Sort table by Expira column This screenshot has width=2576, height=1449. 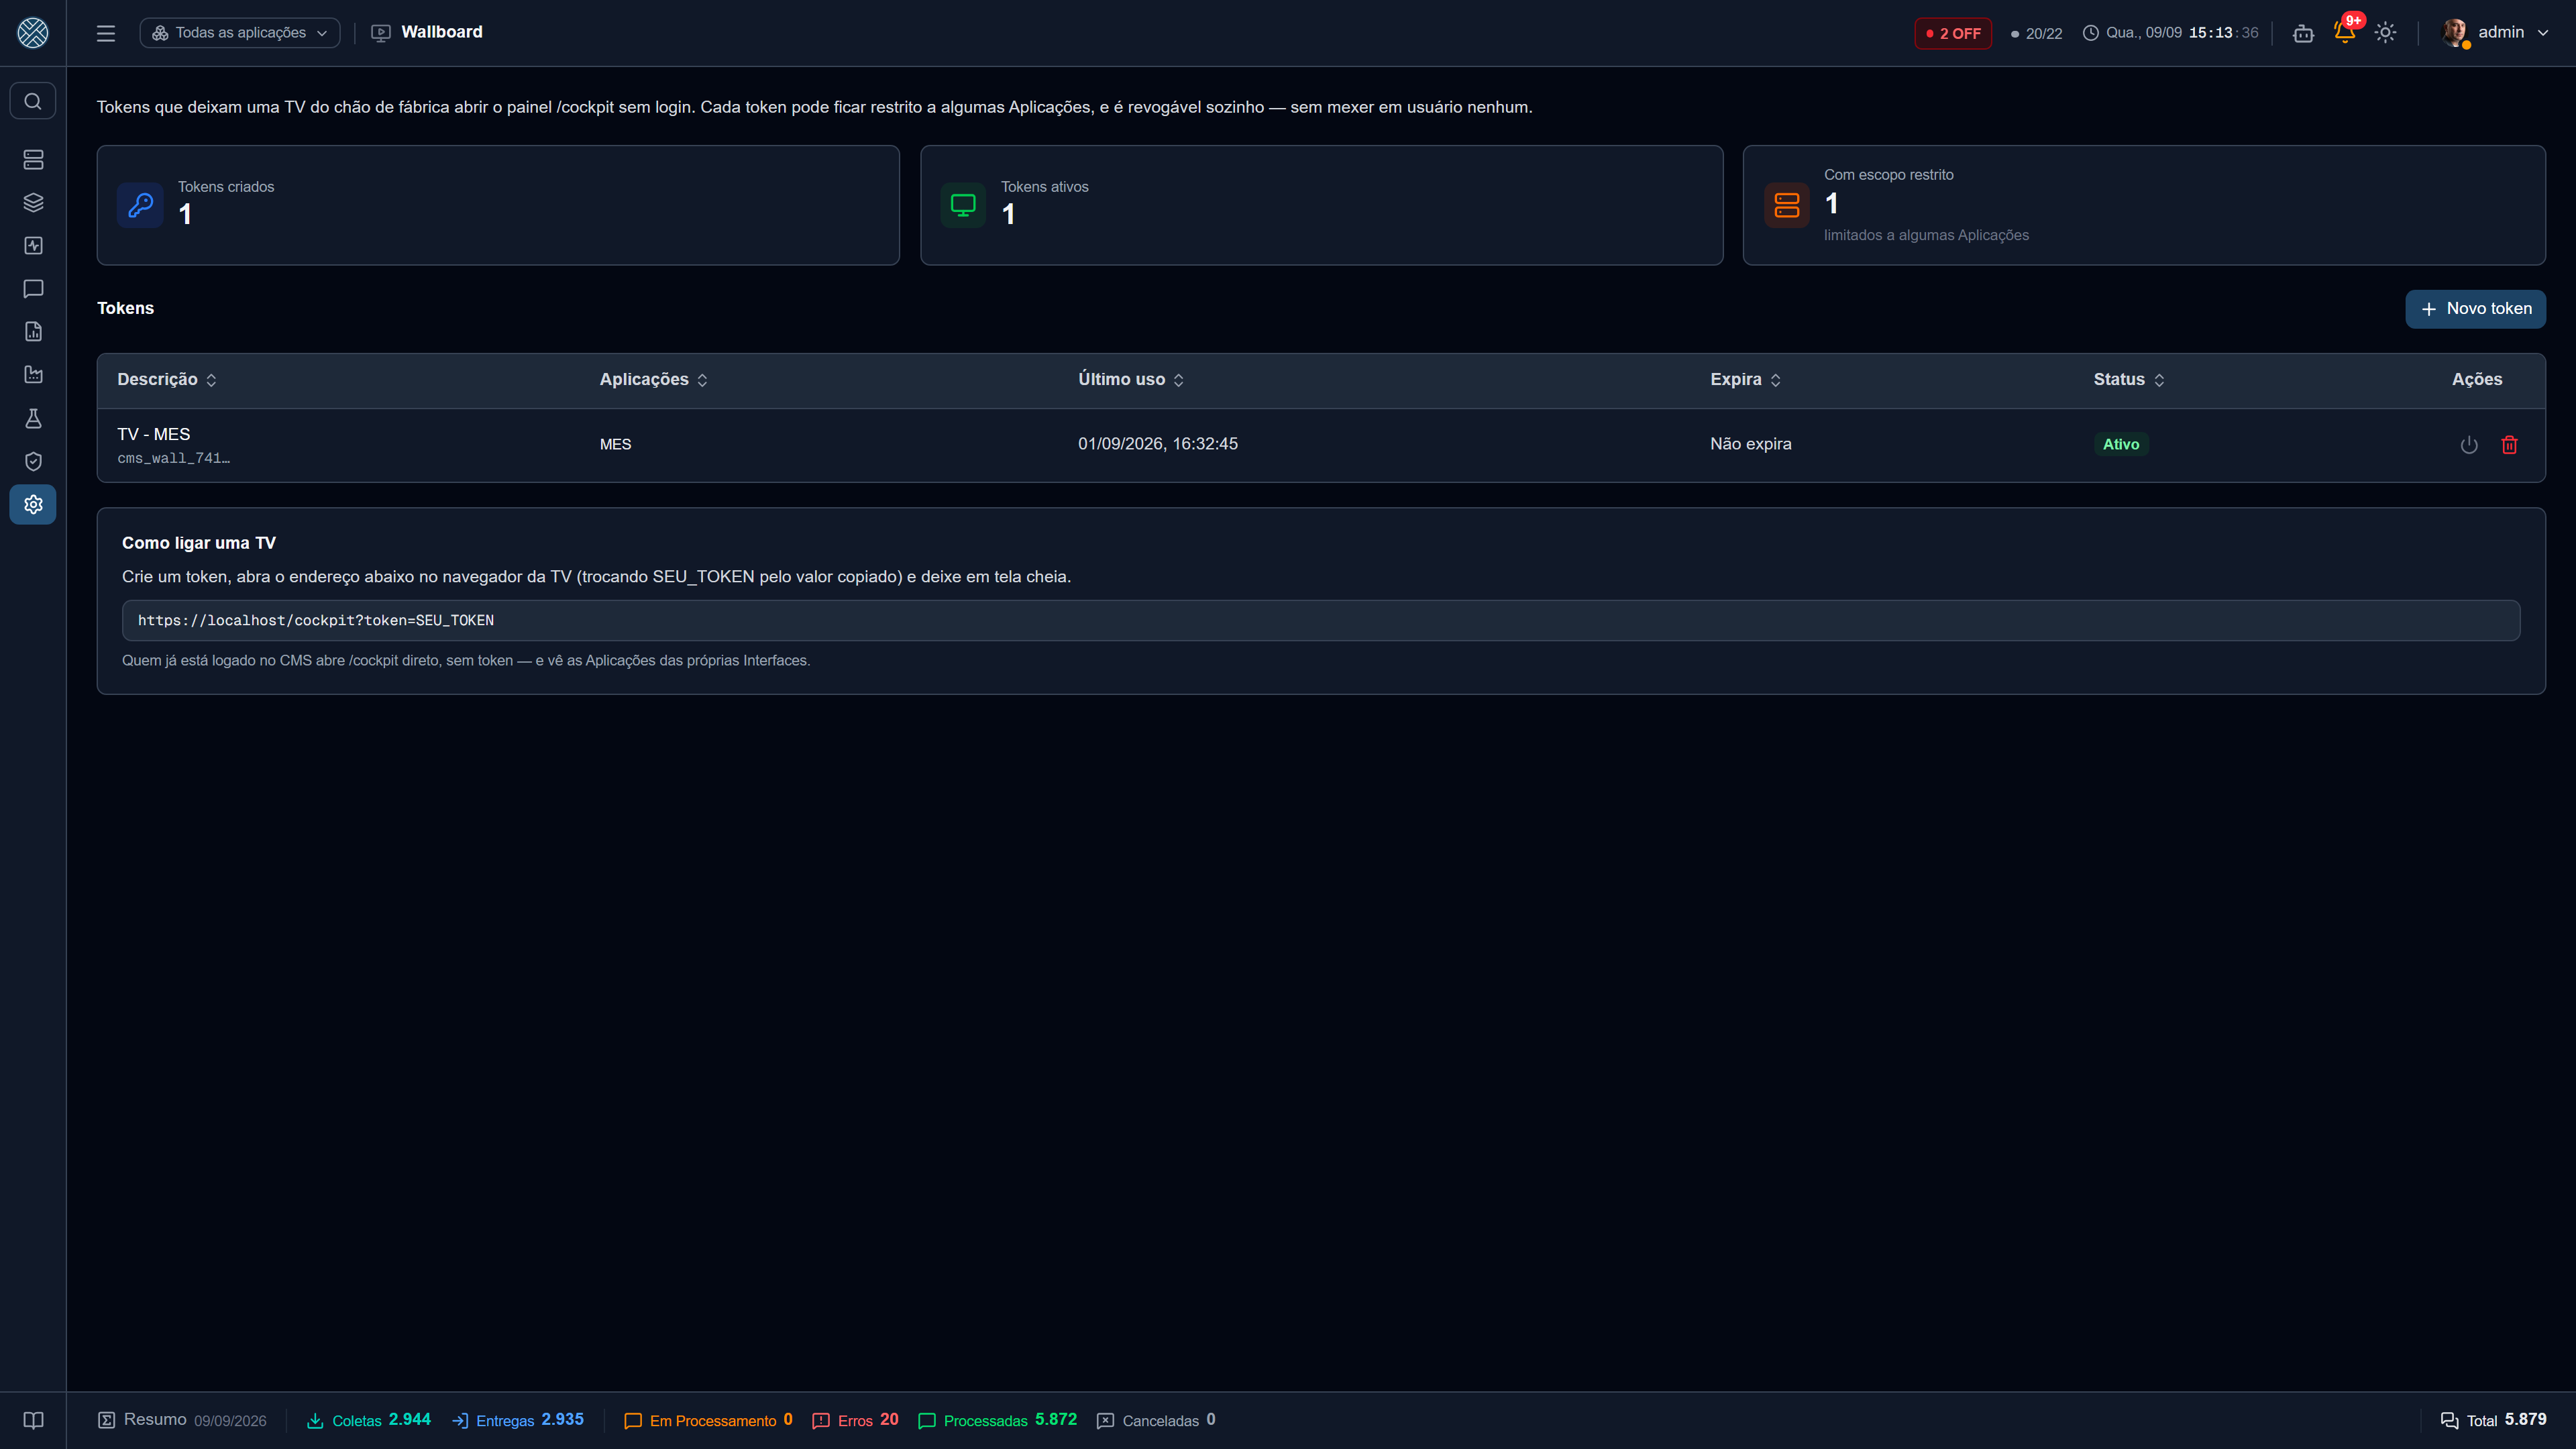[1746, 380]
